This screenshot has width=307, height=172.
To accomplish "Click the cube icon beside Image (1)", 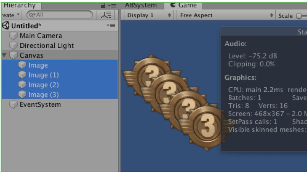I will point(22,75).
